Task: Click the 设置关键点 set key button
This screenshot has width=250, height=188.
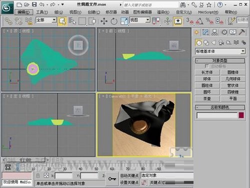Action: [x=129, y=182]
